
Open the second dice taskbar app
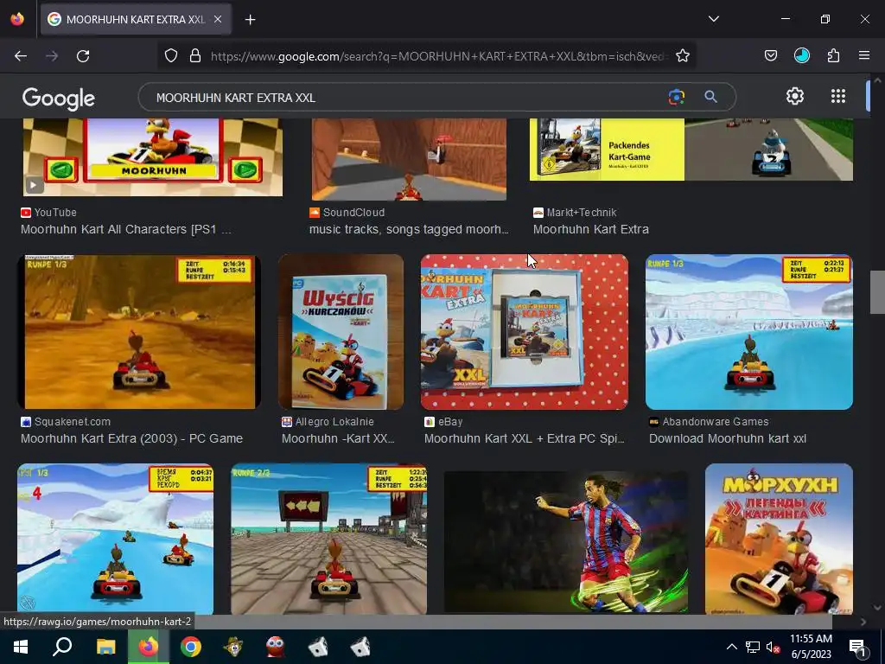point(360,647)
